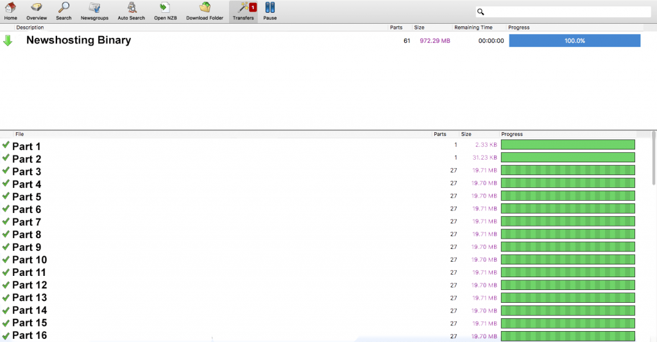The width and height of the screenshot is (657, 342).
Task: Click the 972.29 MB size value
Action: point(435,40)
